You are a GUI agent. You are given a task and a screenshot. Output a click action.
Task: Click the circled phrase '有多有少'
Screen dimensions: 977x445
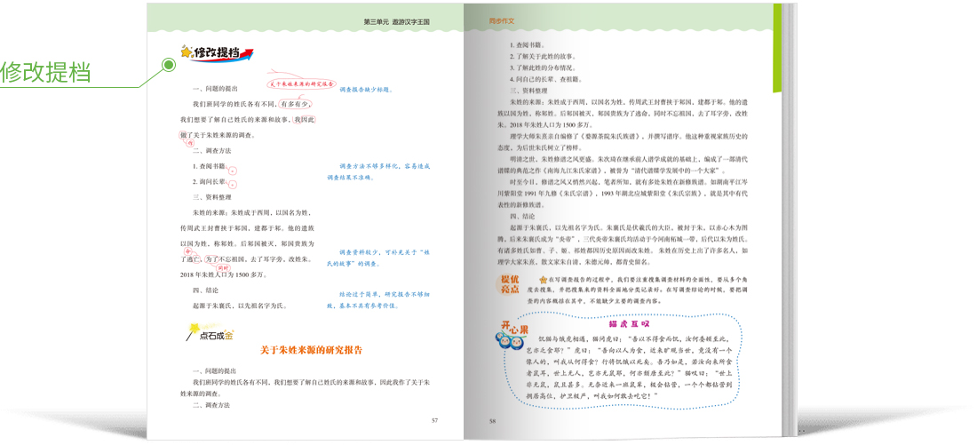tap(296, 103)
